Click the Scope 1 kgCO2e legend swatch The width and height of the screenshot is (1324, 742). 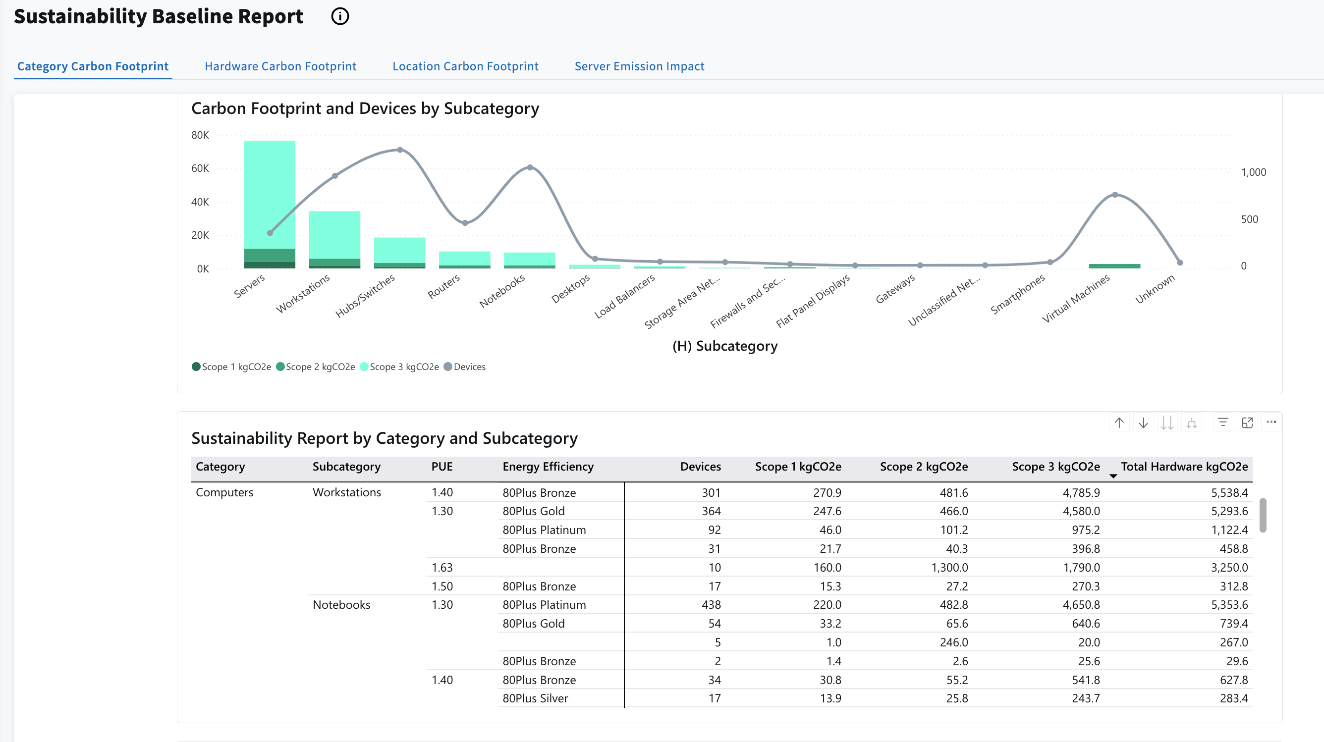pyautogui.click(x=196, y=367)
